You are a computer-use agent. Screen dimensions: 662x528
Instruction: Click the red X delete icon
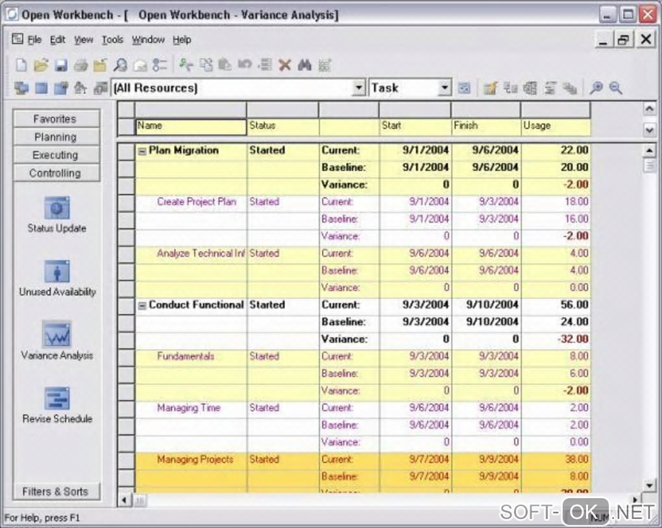(x=285, y=65)
